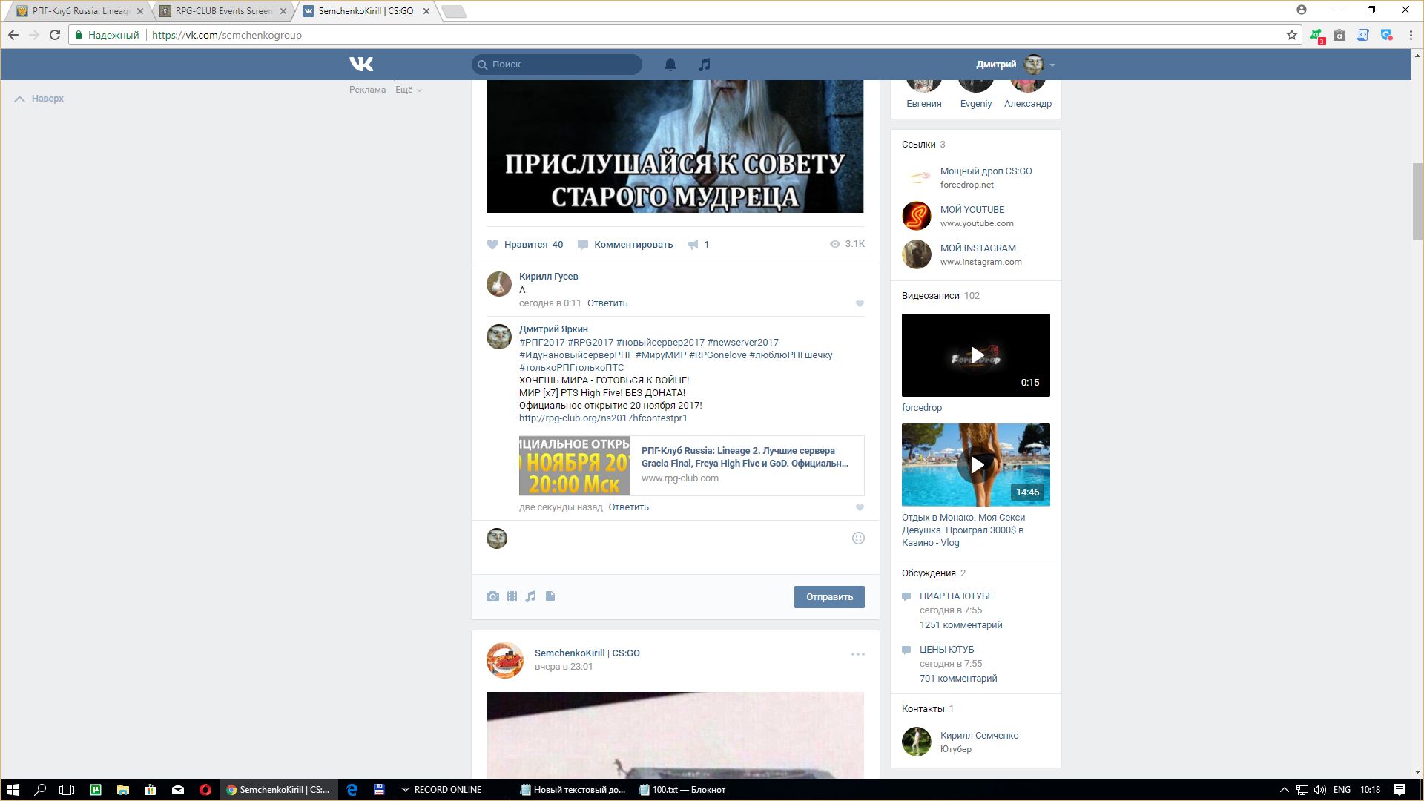Play the forcedrop video thumbnail
This screenshot has width=1424, height=801.
976,355
